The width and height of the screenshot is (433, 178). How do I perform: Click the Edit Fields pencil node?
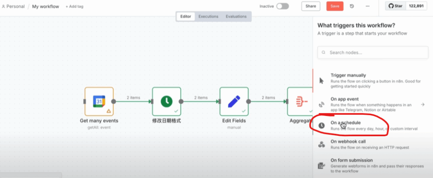(234, 101)
